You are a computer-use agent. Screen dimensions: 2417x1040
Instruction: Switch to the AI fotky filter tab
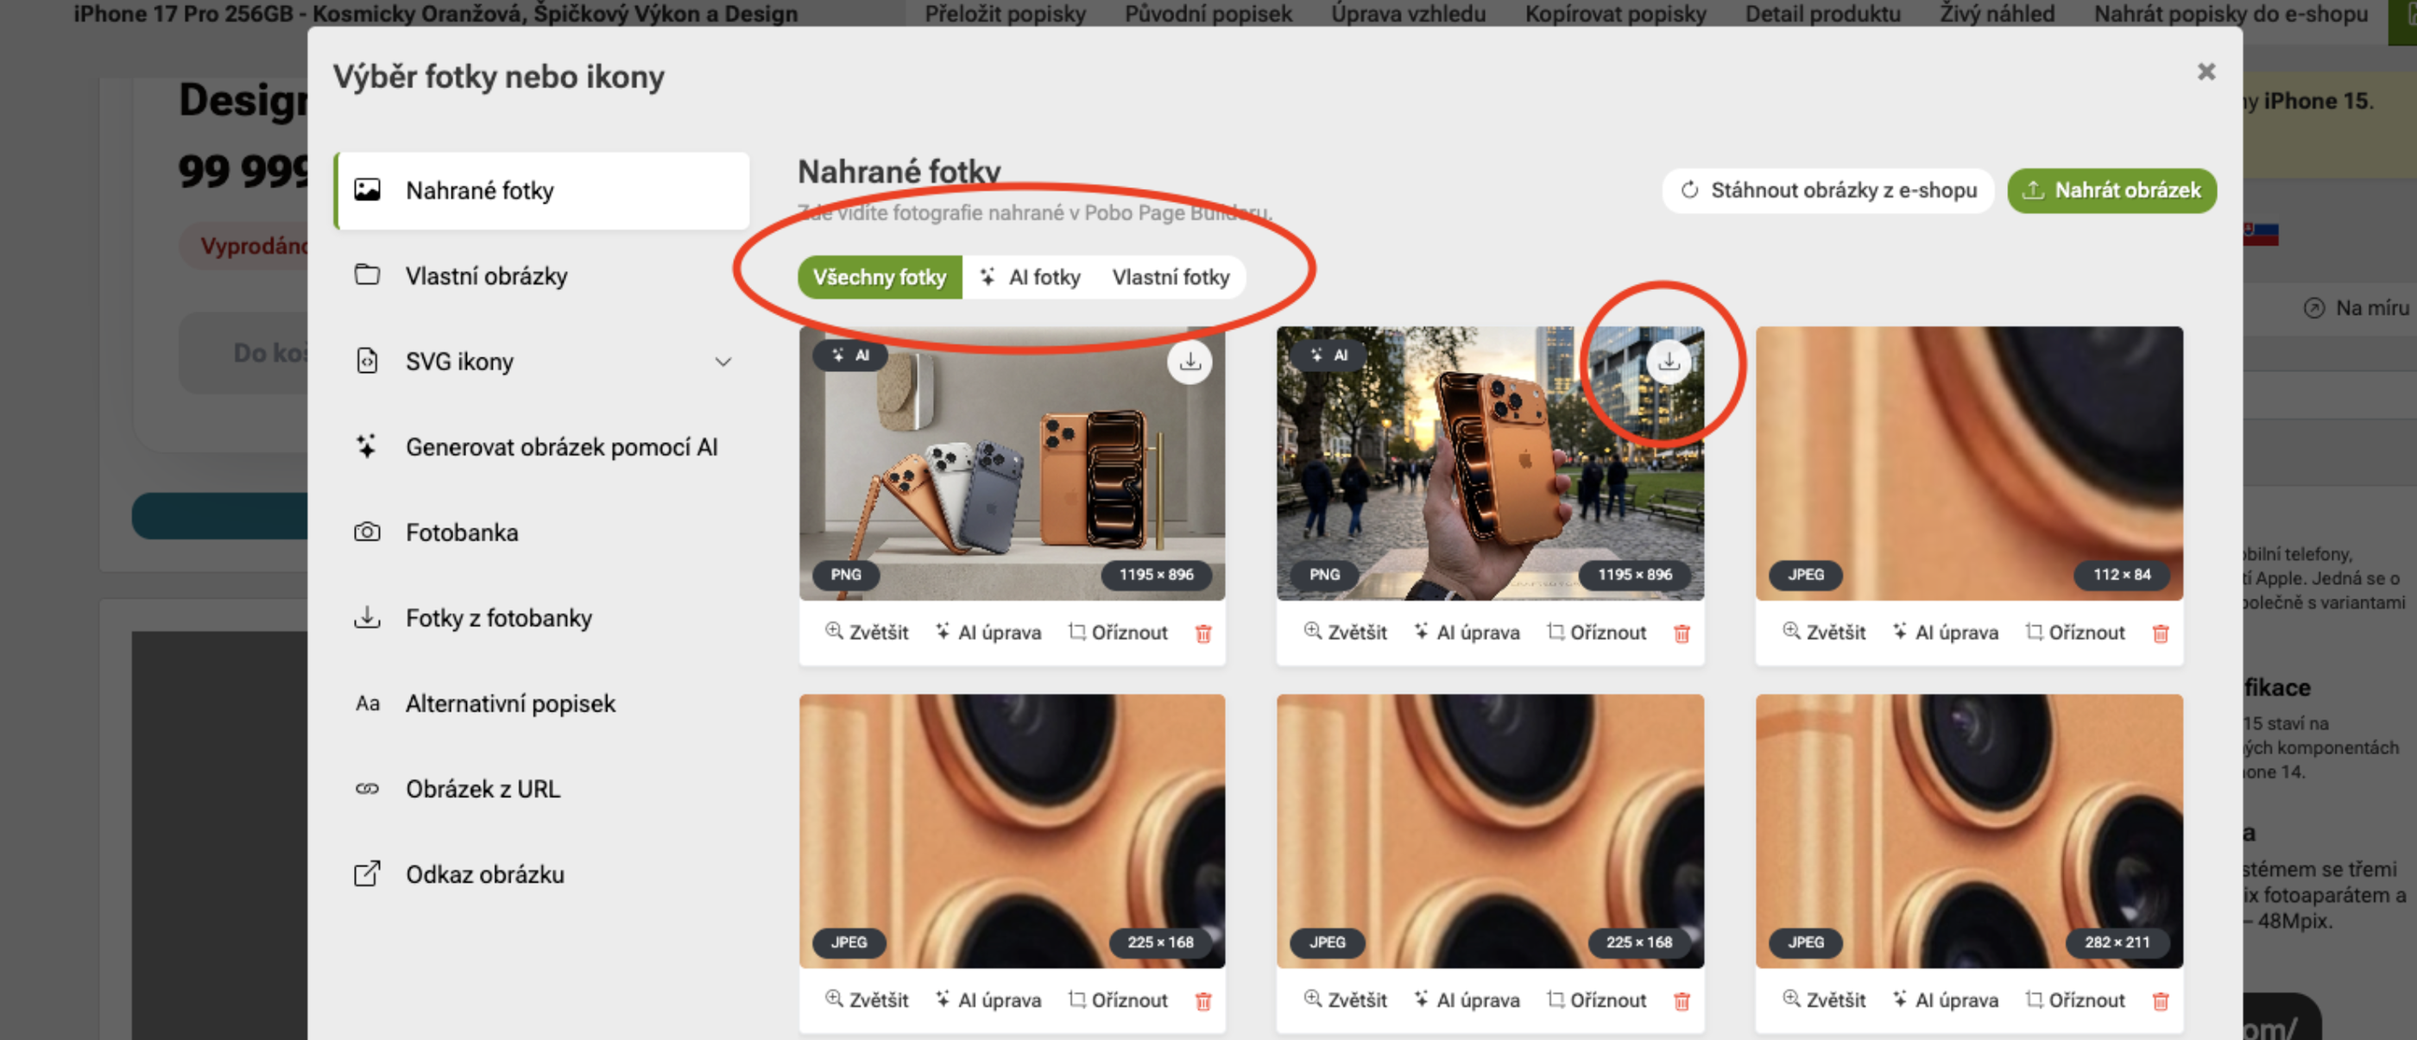click(1030, 278)
